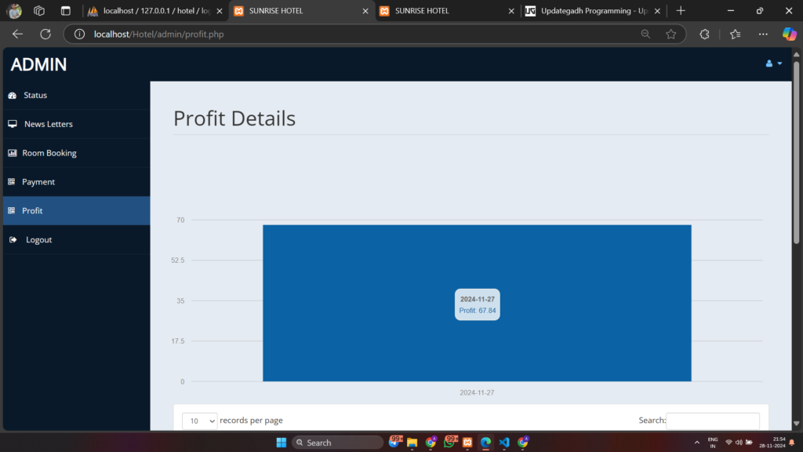803x452 pixels.
Task: Log out via the Logout link
Action: point(76,239)
